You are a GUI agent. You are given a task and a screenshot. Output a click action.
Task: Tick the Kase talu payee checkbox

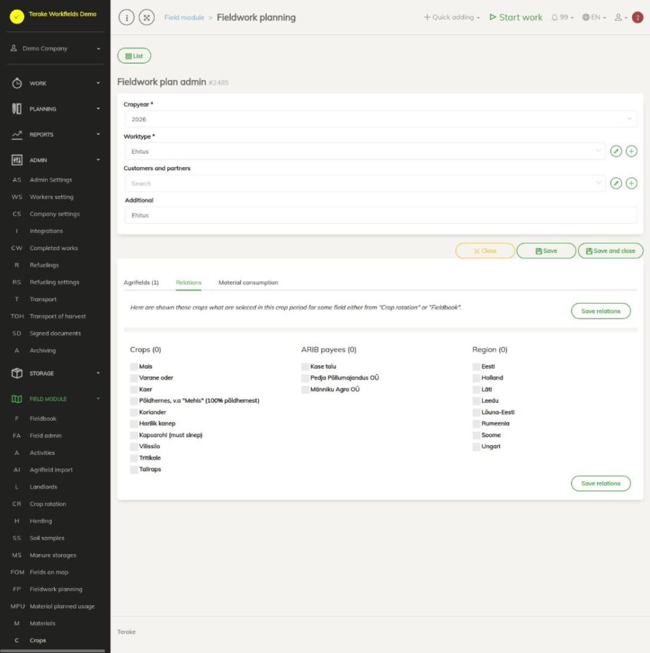[305, 367]
